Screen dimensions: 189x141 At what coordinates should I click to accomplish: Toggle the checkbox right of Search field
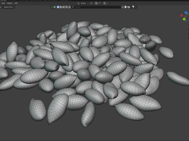click(122, 7)
